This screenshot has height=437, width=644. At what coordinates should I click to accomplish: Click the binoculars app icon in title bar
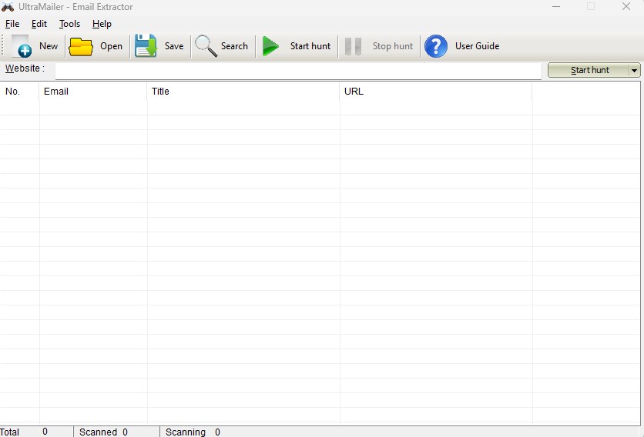(8, 7)
